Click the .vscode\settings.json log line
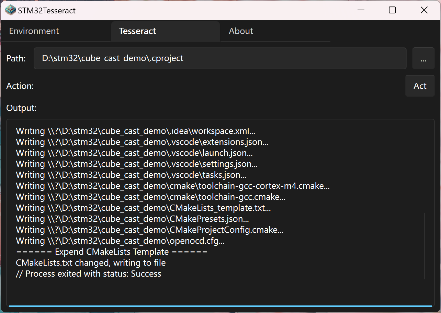 point(137,164)
